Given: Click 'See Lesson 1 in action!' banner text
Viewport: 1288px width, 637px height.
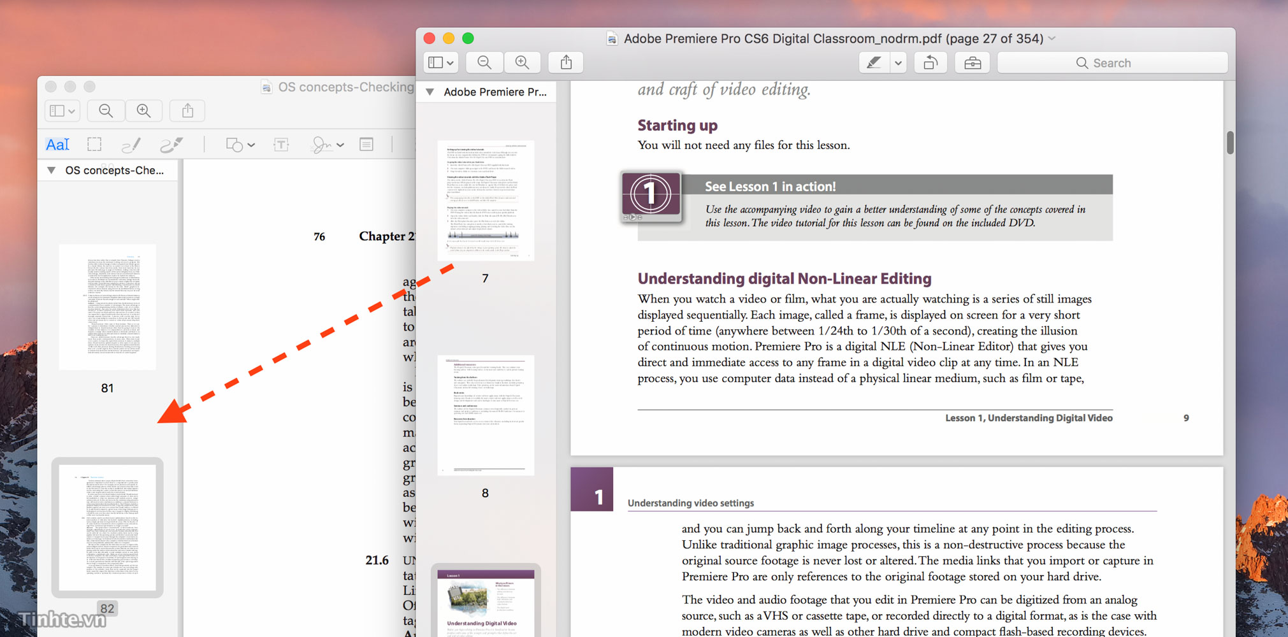Looking at the screenshot, I should 770,186.
